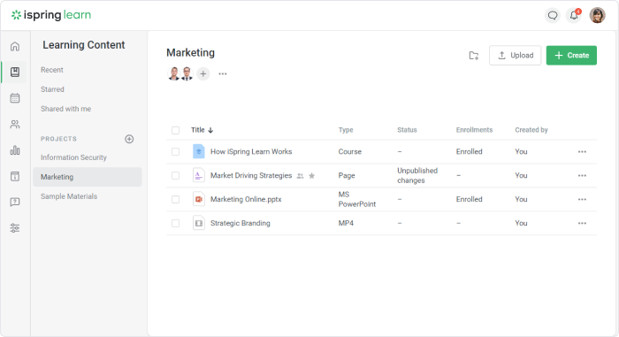Open row menu for How iSpring Learn Works
The image size is (619, 337).
coord(582,152)
